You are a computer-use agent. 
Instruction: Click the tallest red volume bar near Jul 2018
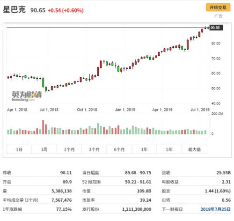43,127
